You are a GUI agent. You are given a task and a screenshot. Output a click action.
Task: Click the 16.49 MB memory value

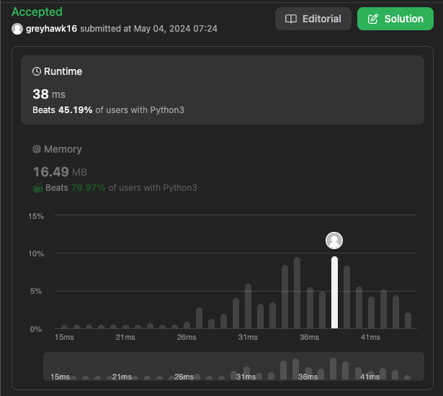tap(60, 172)
